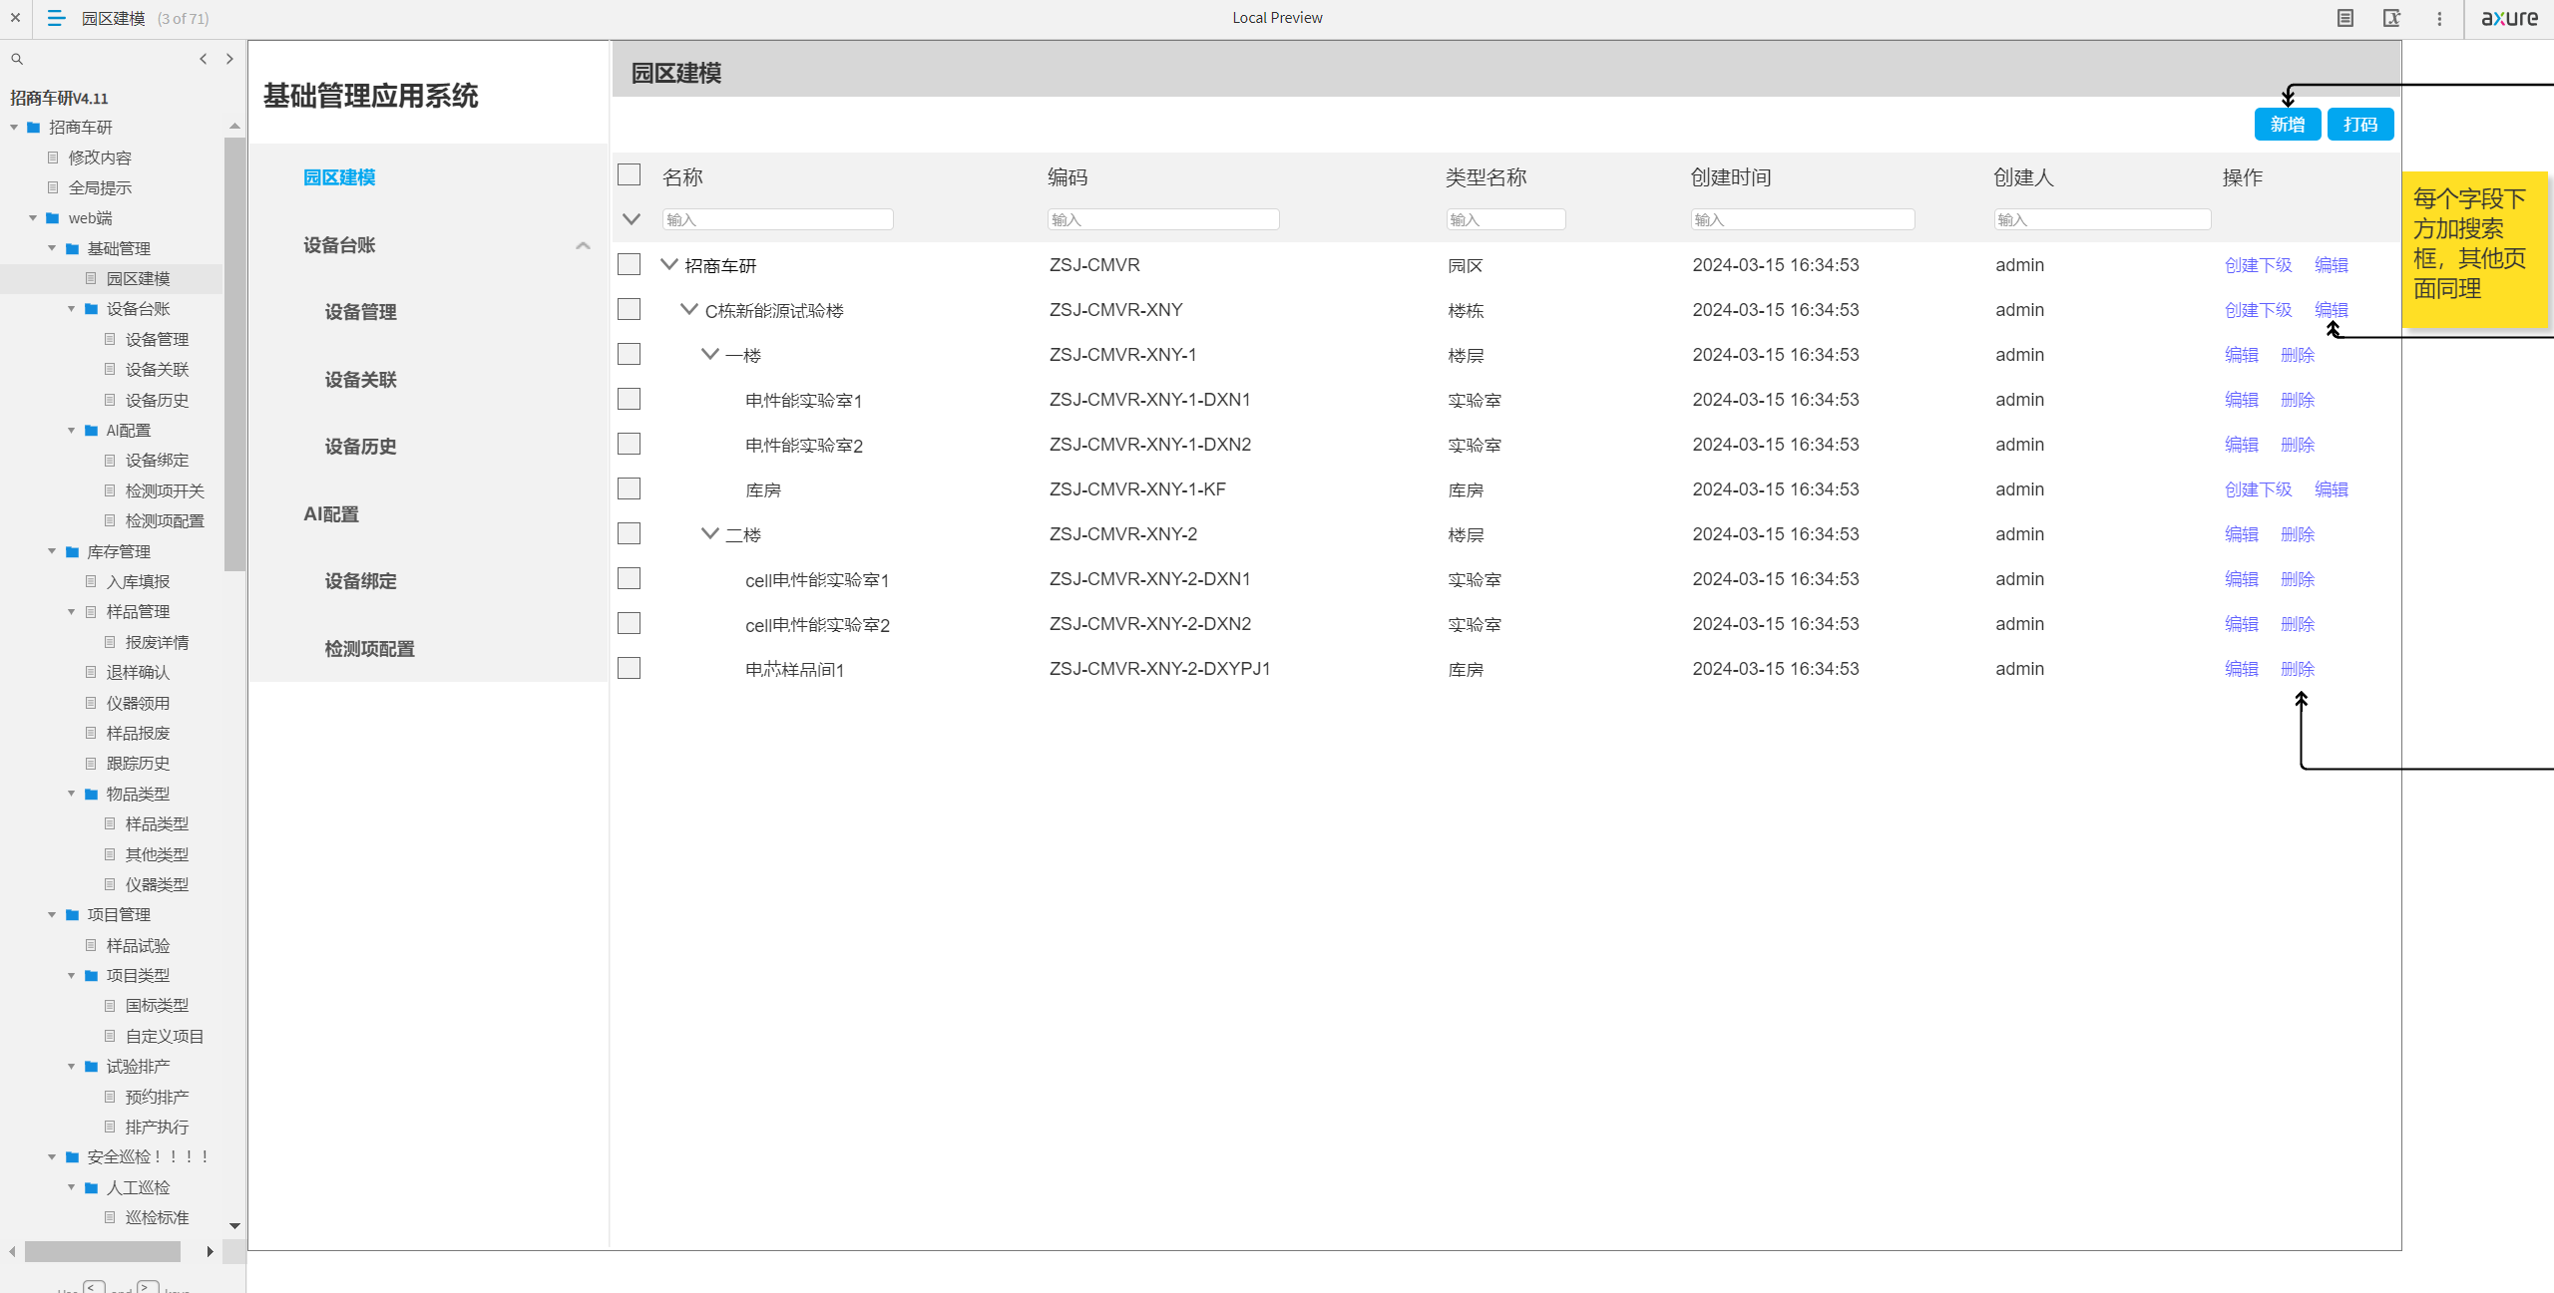The width and height of the screenshot is (2554, 1293).
Task: Click the folder icon beside 基础管理
Action: 72,248
